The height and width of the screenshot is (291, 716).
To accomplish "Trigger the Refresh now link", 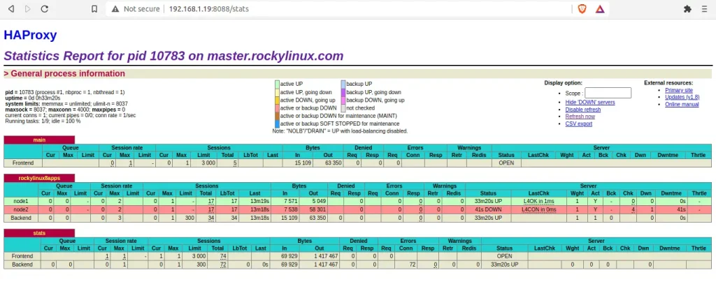I will (580, 117).
